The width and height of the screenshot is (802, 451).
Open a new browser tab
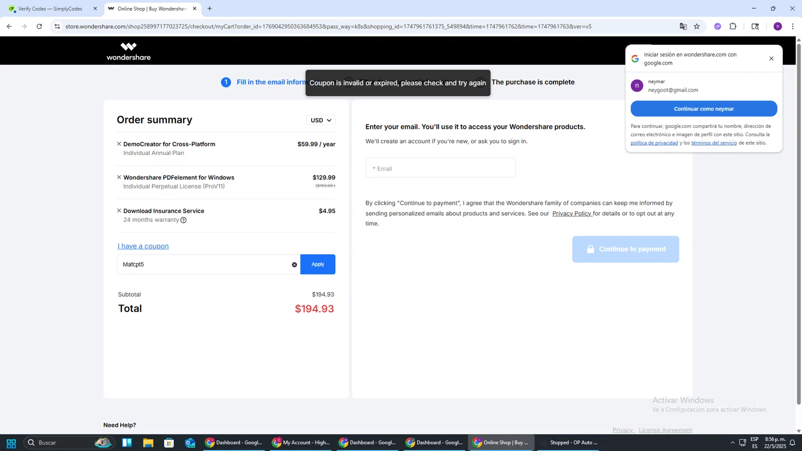(x=210, y=9)
